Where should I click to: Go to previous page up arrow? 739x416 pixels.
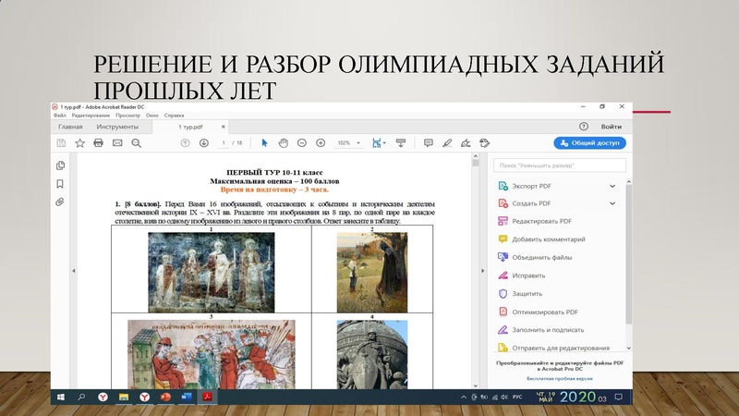(x=186, y=143)
